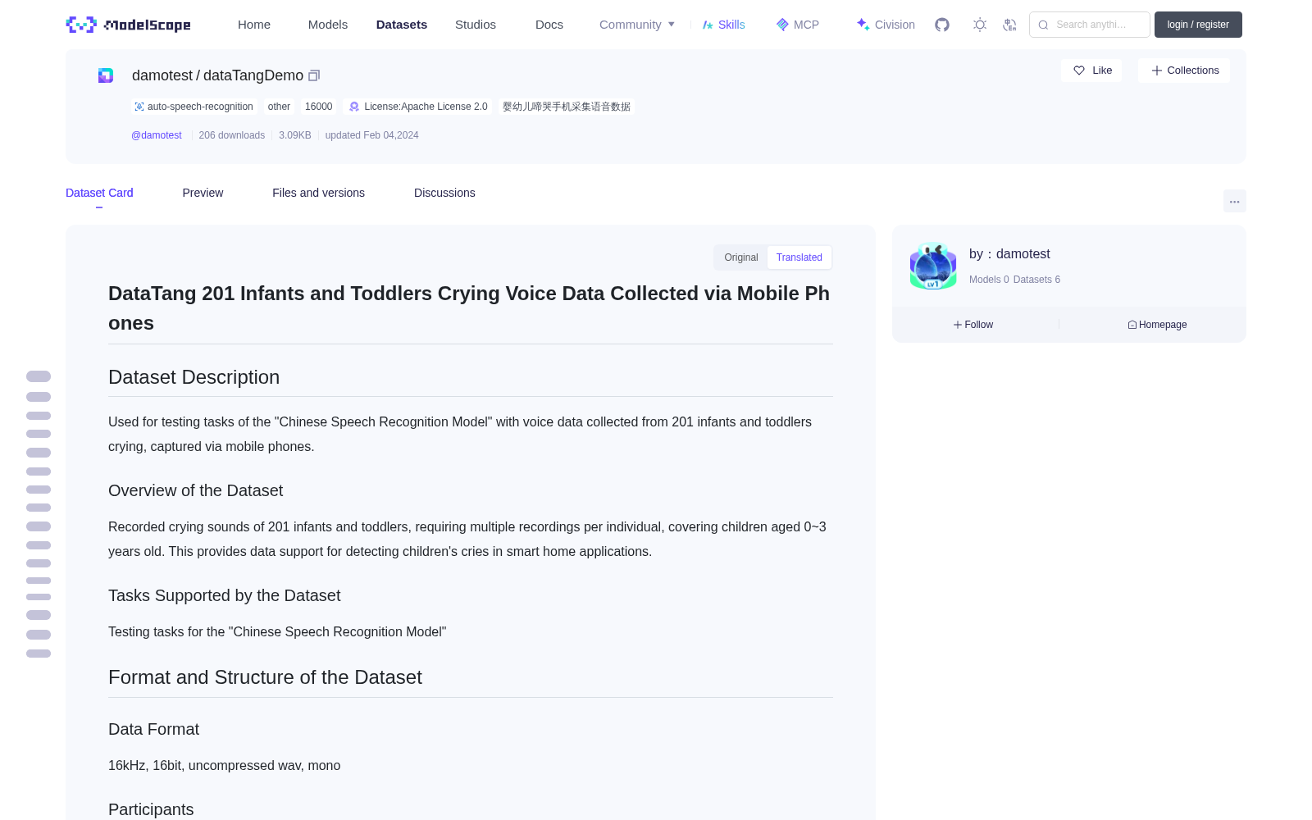Toggle the light/dark theme sun icon
This screenshot has width=1312, height=820.
(980, 25)
